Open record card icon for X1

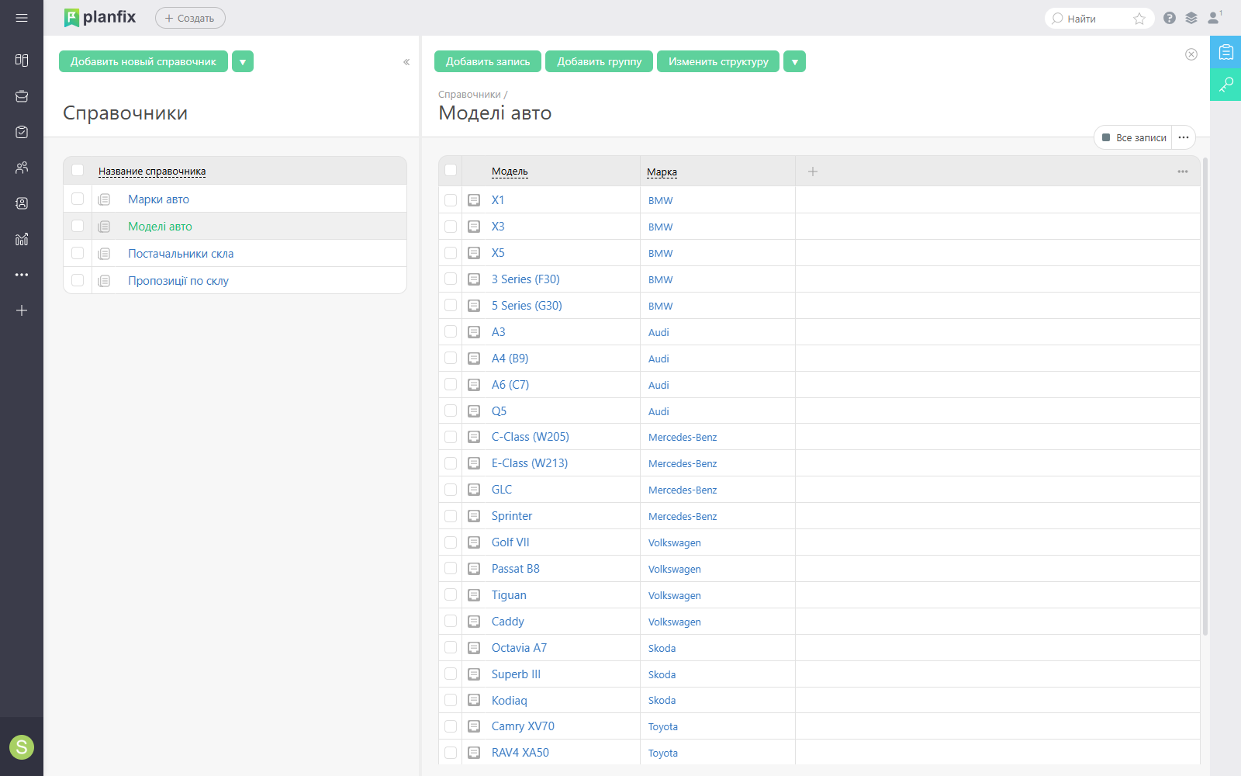coord(474,200)
